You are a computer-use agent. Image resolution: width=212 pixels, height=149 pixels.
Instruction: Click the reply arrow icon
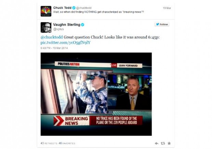157,143
